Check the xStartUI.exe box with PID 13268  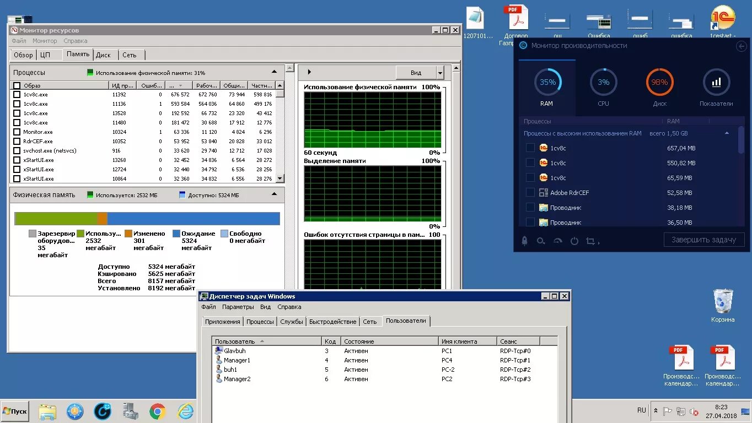coord(17,160)
